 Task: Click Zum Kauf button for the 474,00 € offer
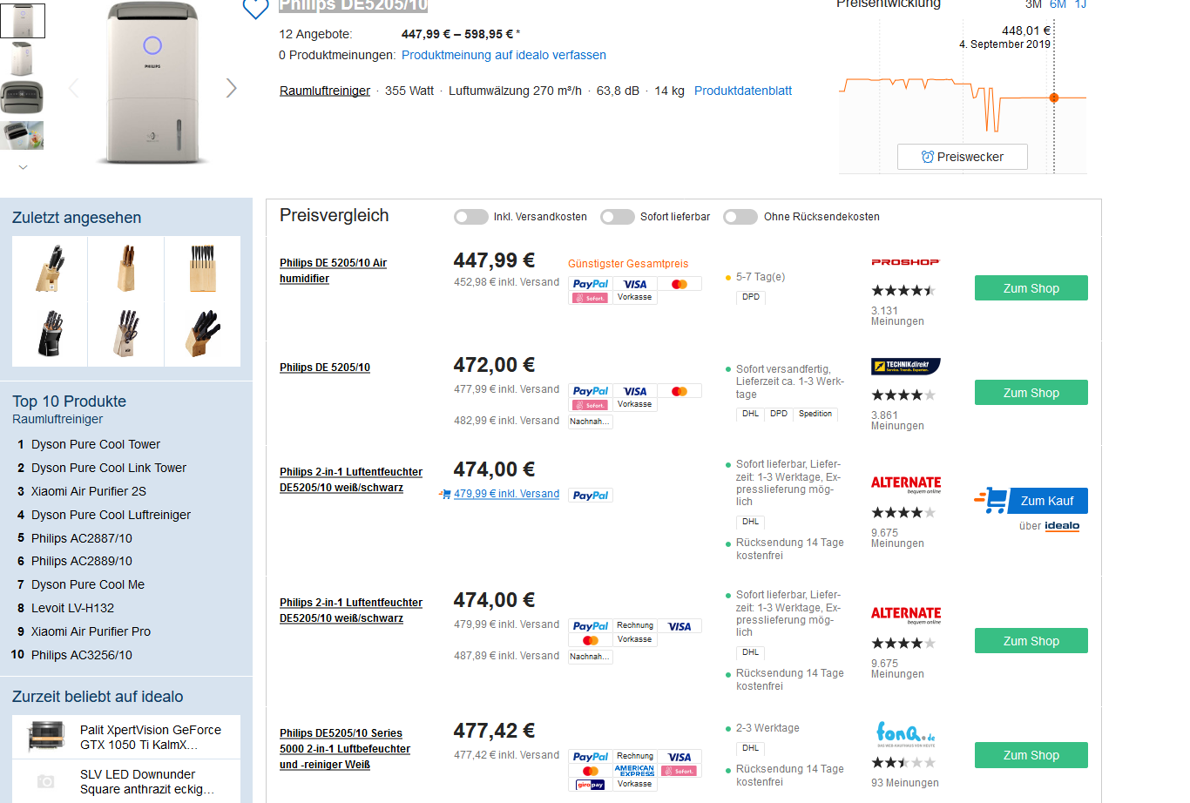click(1047, 501)
